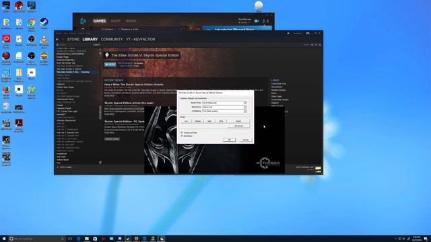Viewport: 431px width, 242px height.
Task: Click NEWS tab in the Blizzard app window
Action: point(131,21)
